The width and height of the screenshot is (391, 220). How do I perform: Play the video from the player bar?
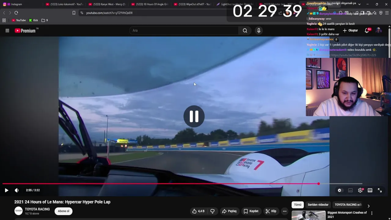(x=6, y=190)
